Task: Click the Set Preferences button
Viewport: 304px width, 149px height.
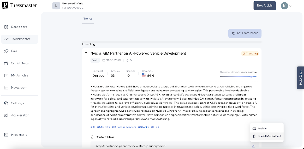Action: [x=245, y=33]
